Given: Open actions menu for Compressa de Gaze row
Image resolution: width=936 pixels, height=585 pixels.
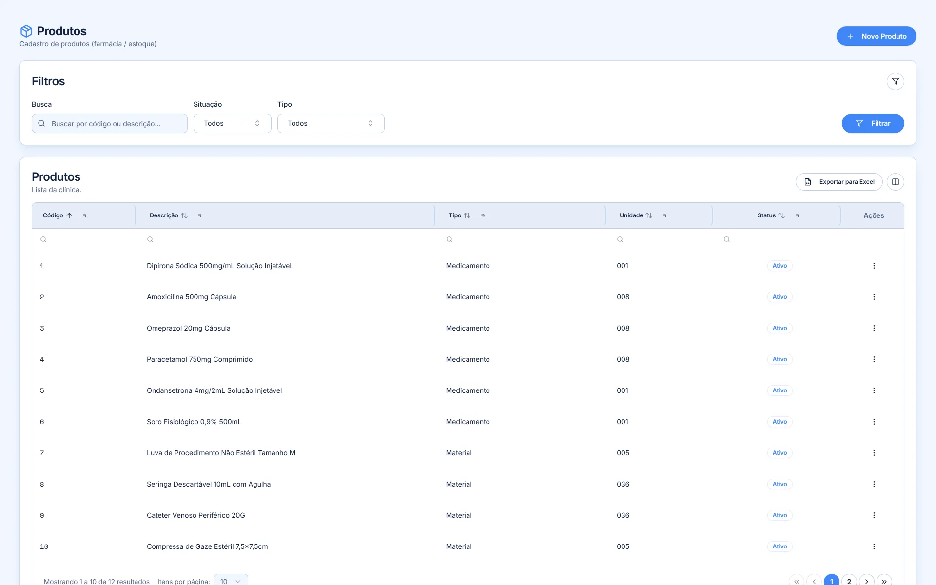Looking at the screenshot, I should [x=874, y=546].
